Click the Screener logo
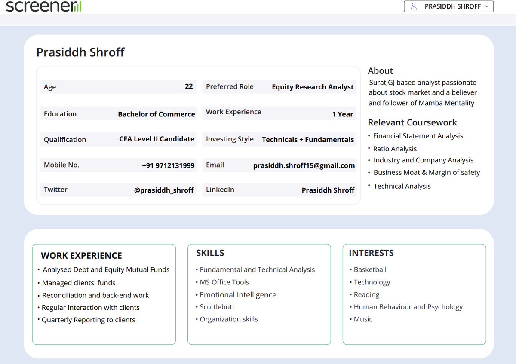 point(44,6)
